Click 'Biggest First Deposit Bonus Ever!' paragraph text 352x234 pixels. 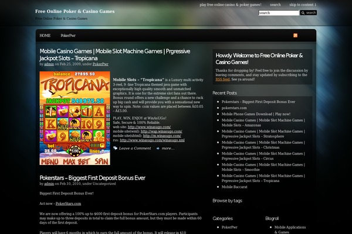66,193
